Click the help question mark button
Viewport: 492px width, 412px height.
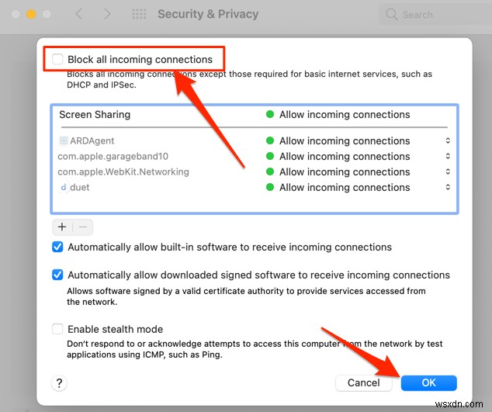point(60,383)
